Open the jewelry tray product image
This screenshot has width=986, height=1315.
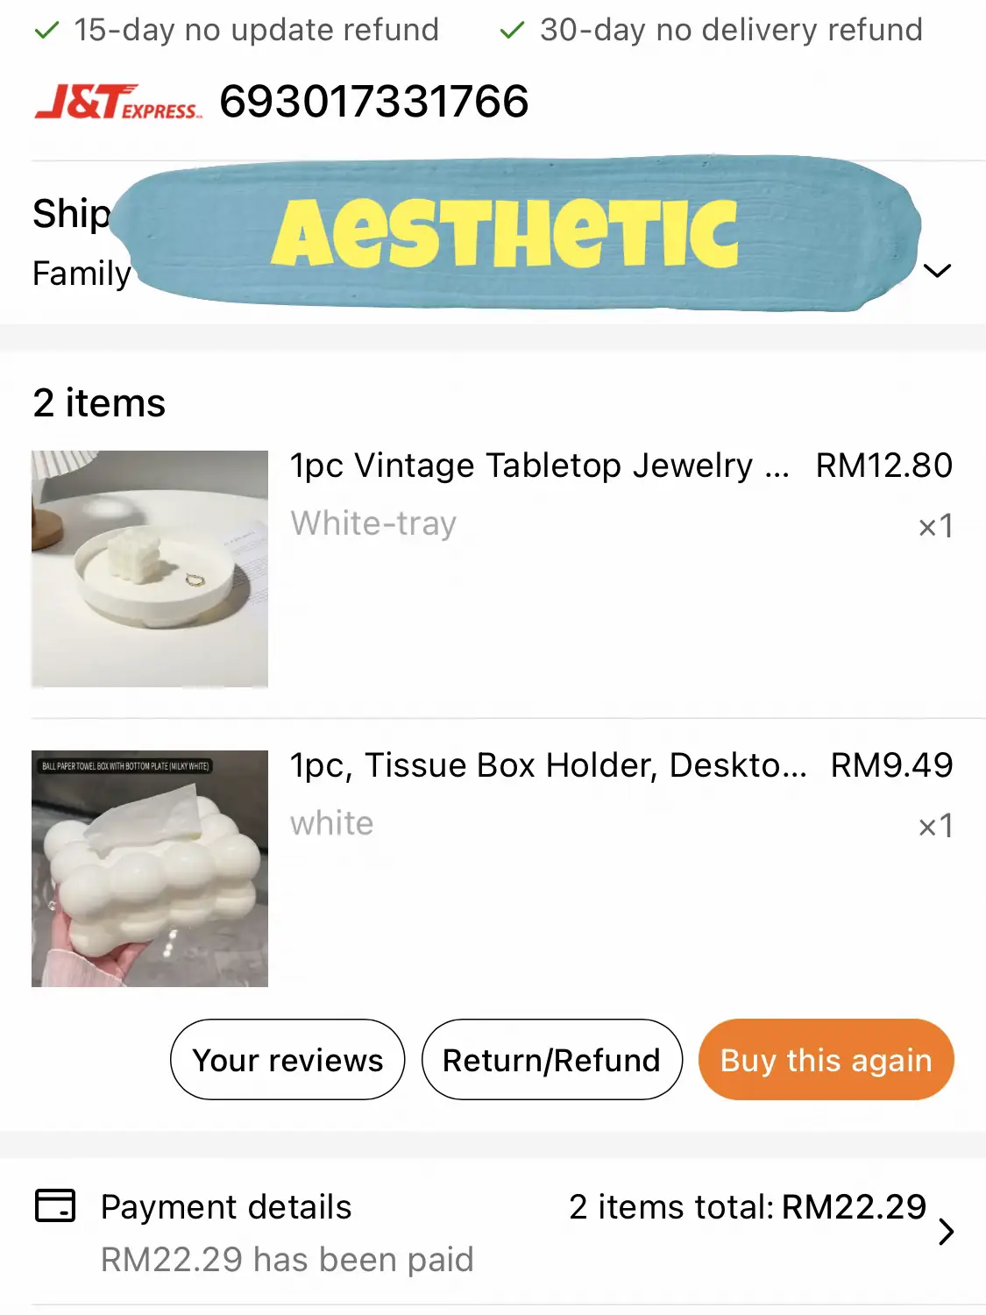[150, 569]
